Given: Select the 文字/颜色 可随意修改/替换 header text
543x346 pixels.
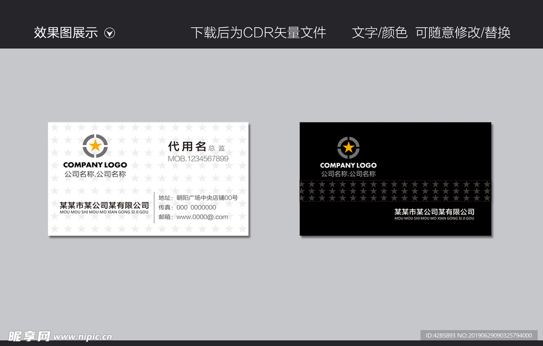Looking at the screenshot, I should coord(433,33).
